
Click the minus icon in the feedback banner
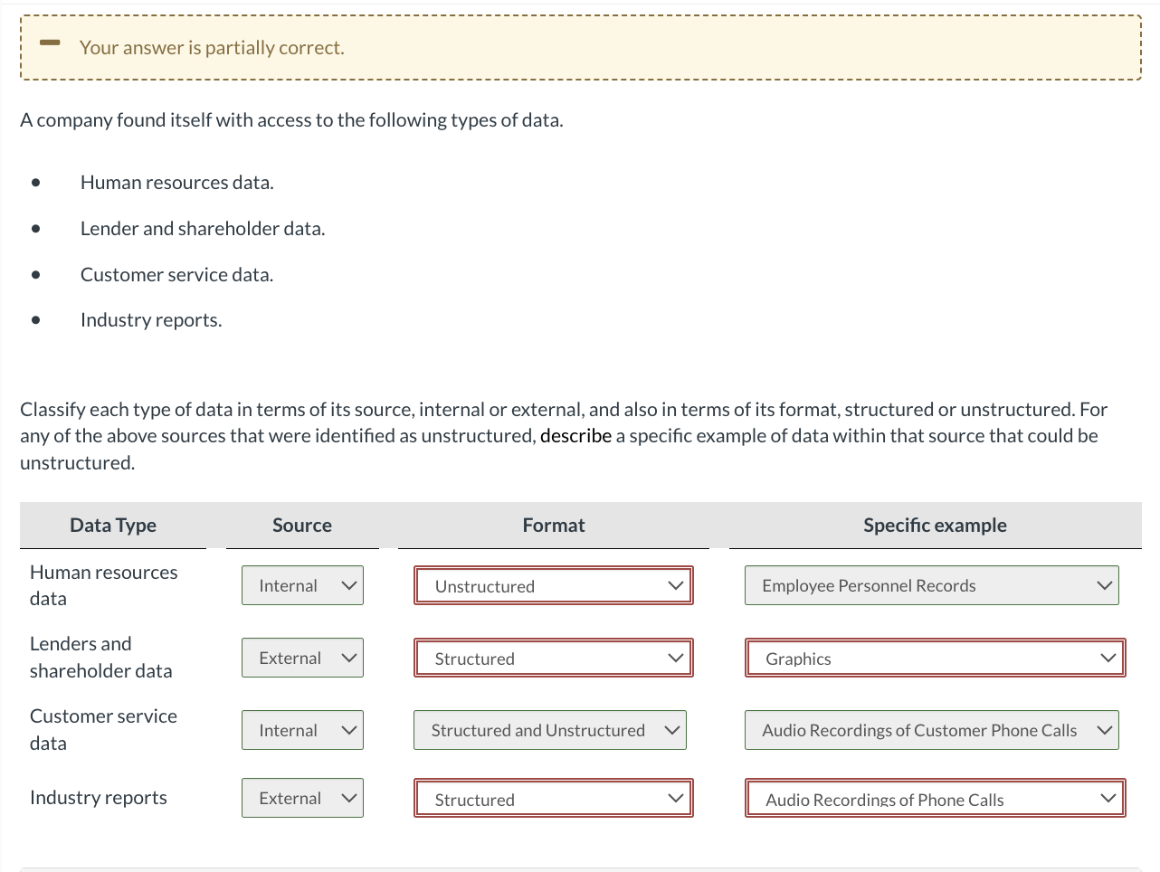[50, 43]
